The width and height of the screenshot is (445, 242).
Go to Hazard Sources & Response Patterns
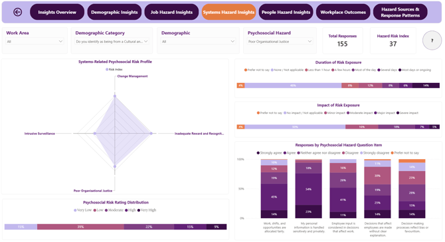[400, 12]
